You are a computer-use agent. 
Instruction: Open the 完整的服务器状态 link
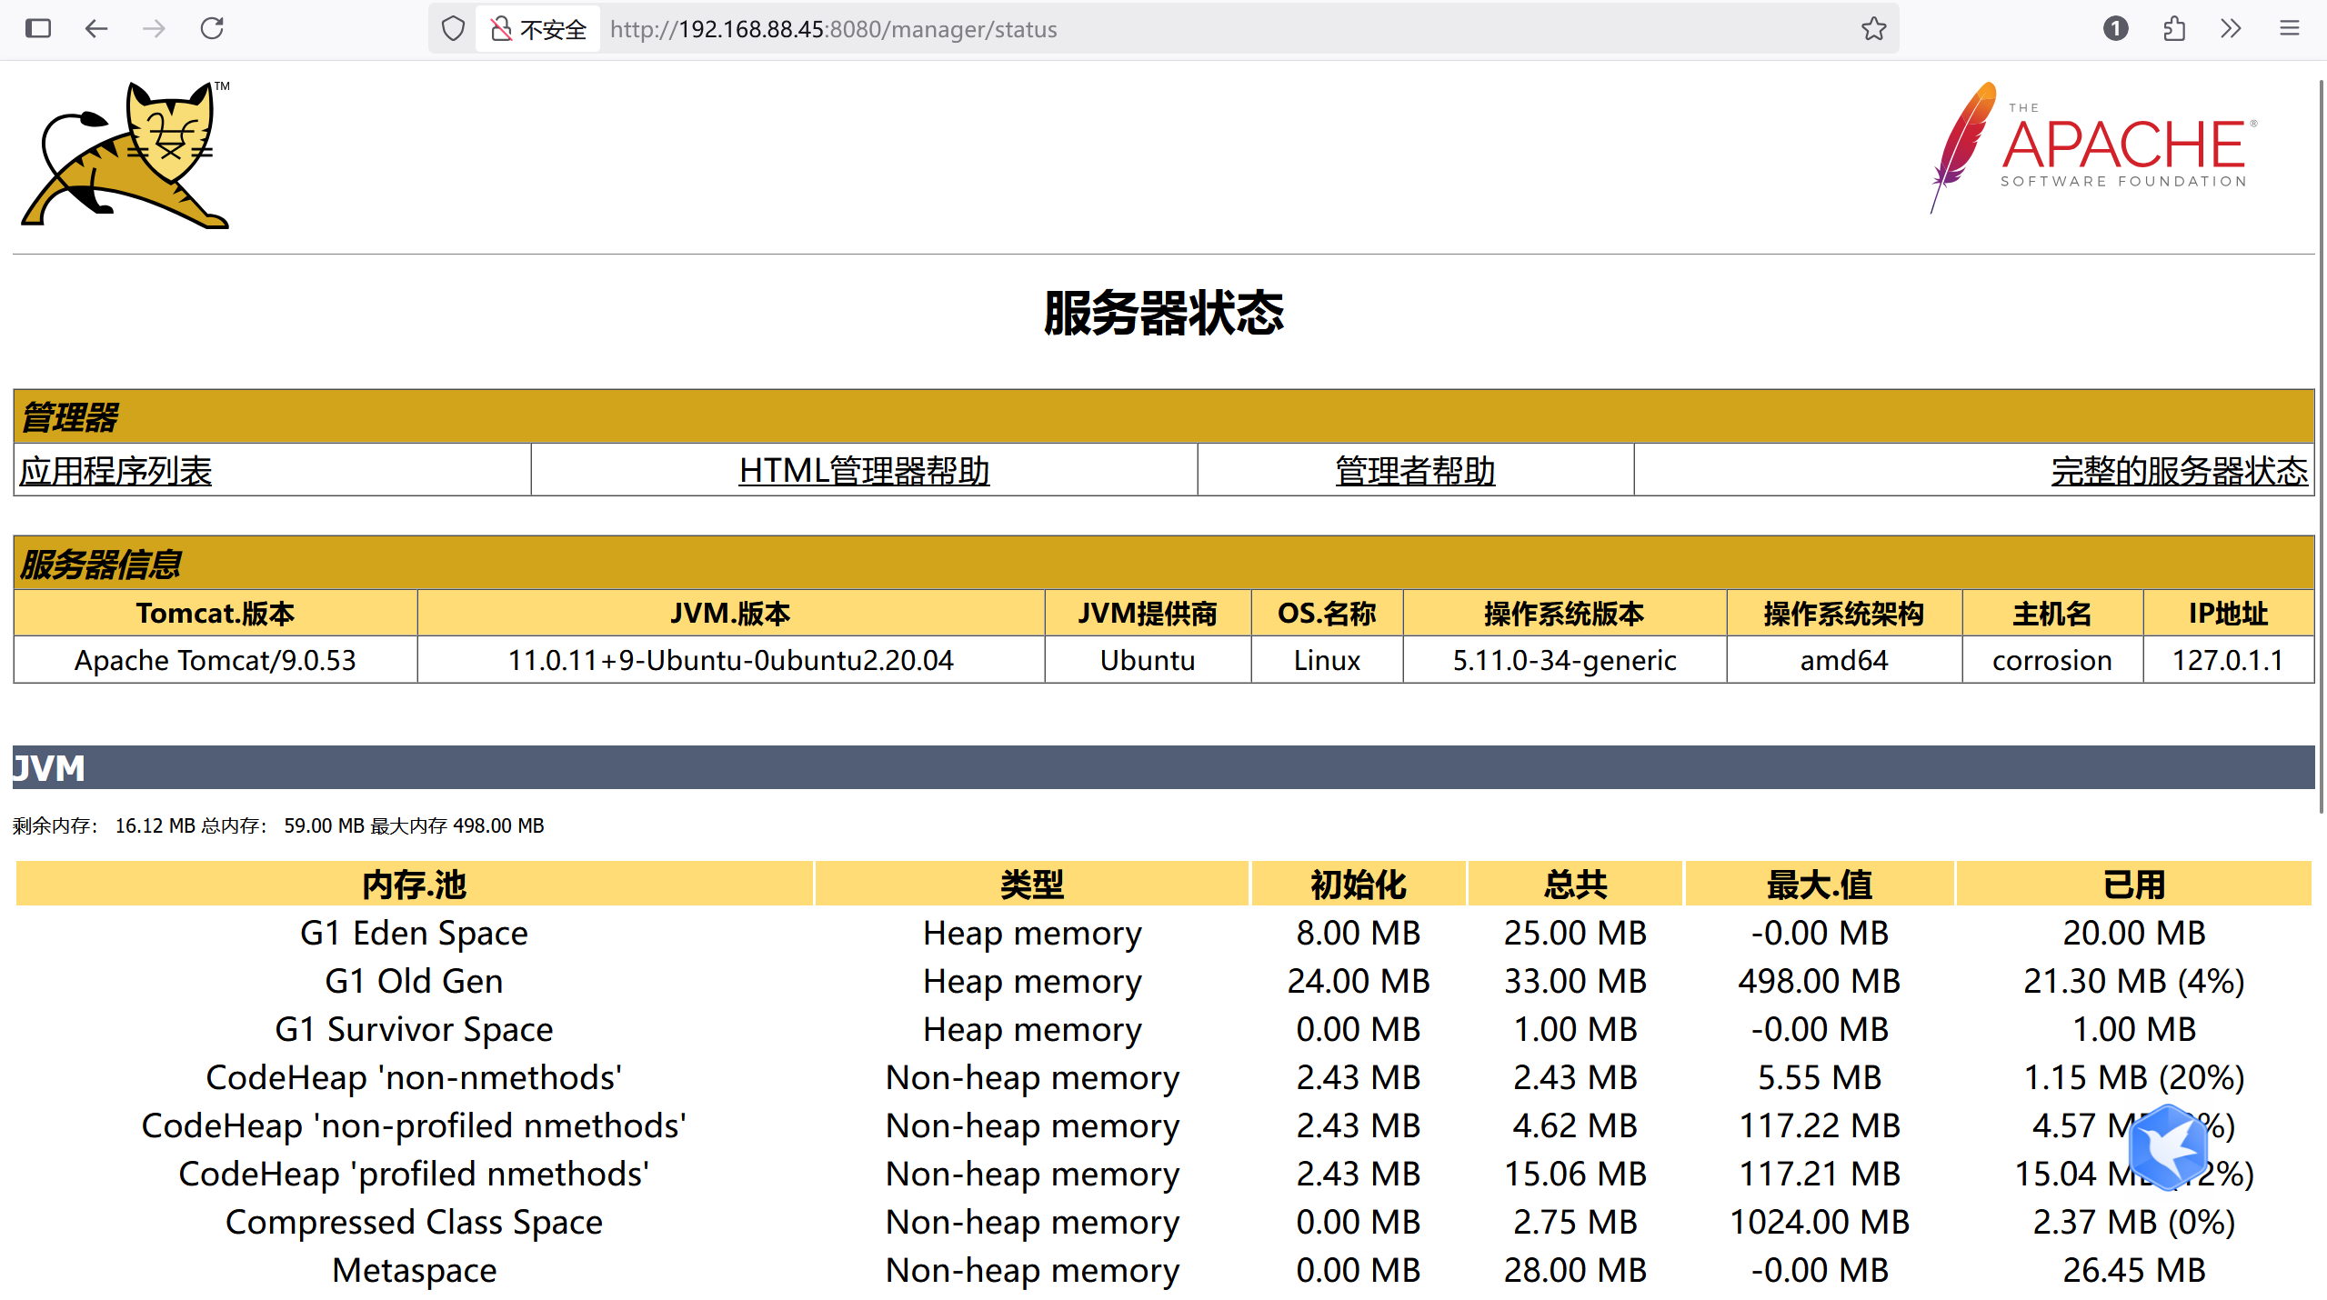[2180, 470]
